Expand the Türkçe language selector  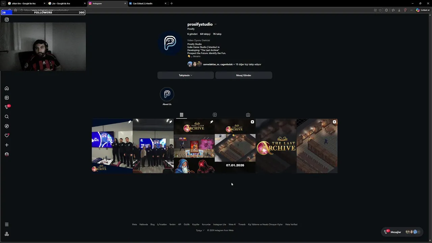click(200, 231)
